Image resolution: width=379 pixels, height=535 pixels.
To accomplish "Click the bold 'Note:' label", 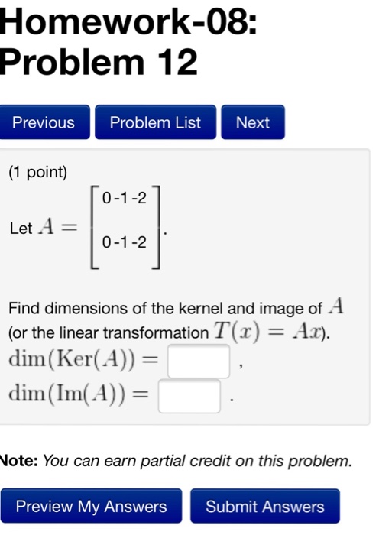I will 19,461.
